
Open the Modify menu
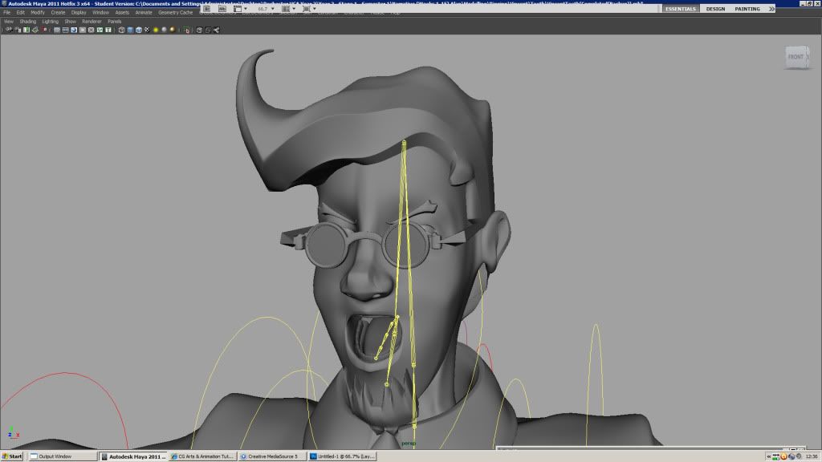click(x=38, y=13)
